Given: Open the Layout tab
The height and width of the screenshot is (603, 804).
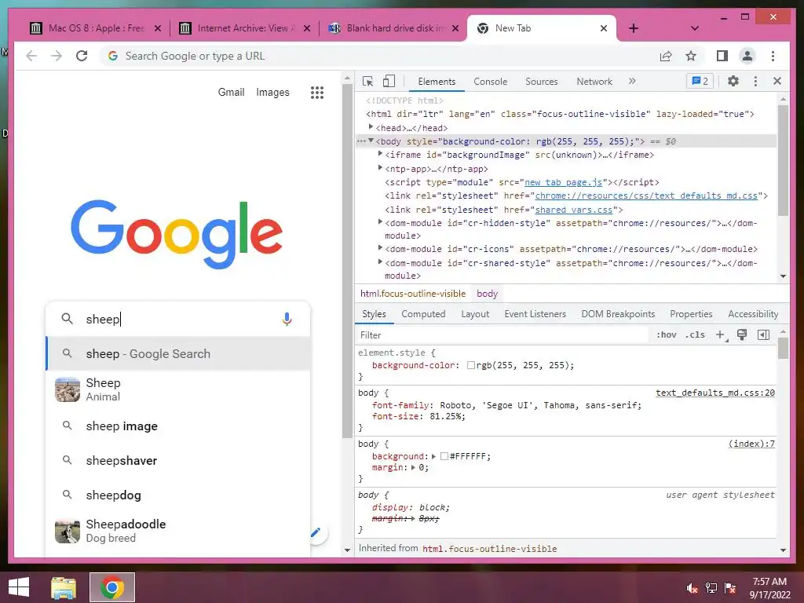Looking at the screenshot, I should coord(475,314).
